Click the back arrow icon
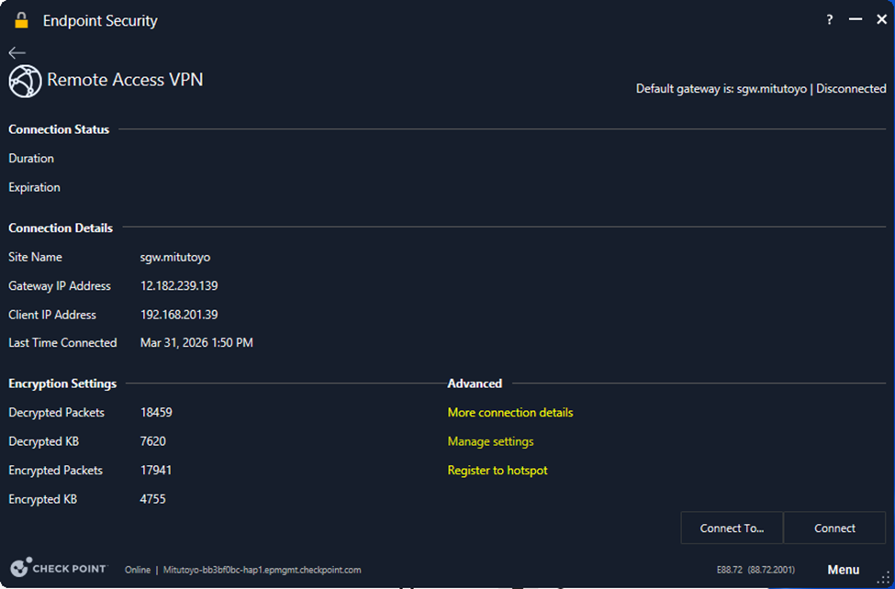The image size is (895, 589). (x=17, y=53)
